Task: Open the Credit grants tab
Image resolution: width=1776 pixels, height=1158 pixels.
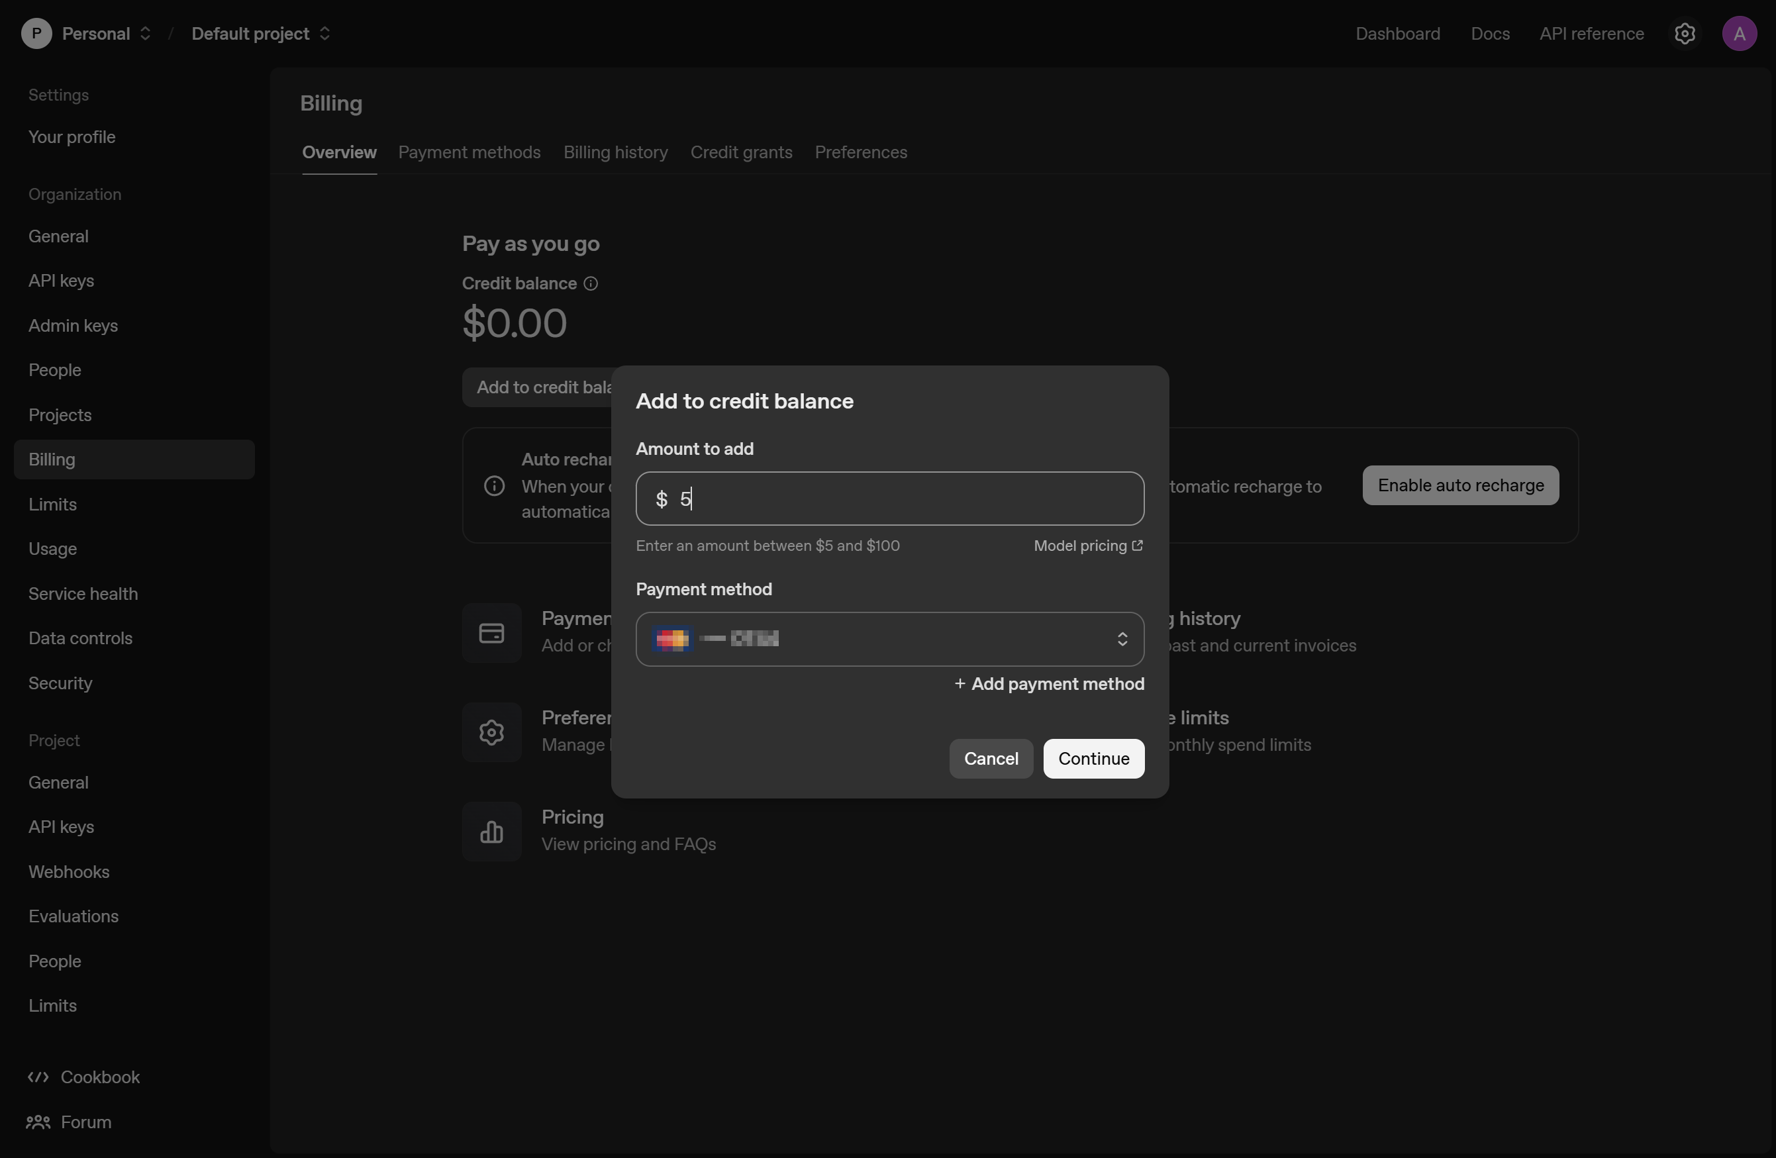Action: pyautogui.click(x=741, y=152)
